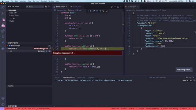This screenshot has width=196, height=110.
Task: Step into in debug toolbar
Action: [x=97, y=11]
